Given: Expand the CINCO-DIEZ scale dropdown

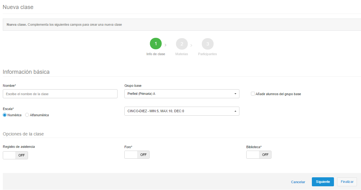Looking at the screenshot, I should pos(182,111).
